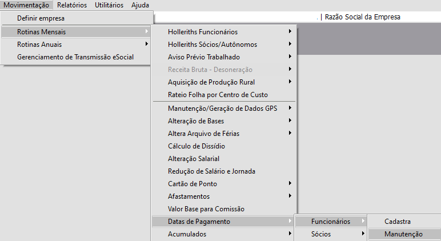Open the Utilitários menu

pos(109,5)
